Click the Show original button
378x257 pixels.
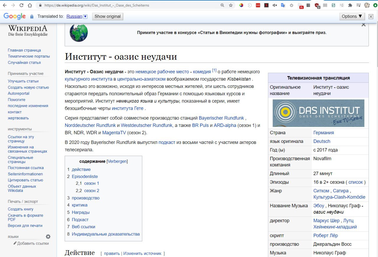click(107, 17)
